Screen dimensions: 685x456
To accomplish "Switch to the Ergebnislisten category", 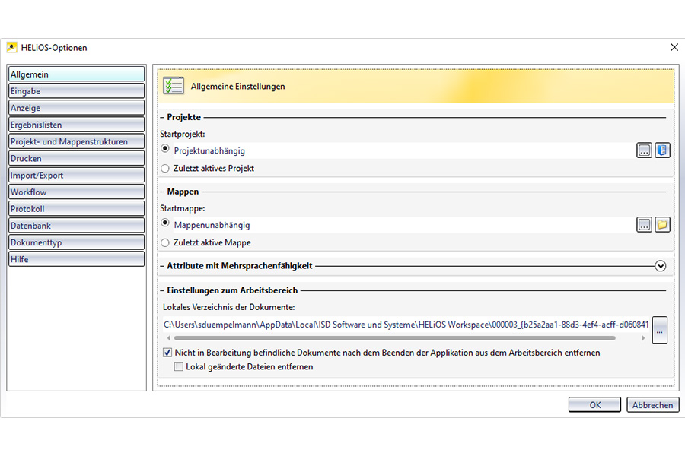I will 75,125.
